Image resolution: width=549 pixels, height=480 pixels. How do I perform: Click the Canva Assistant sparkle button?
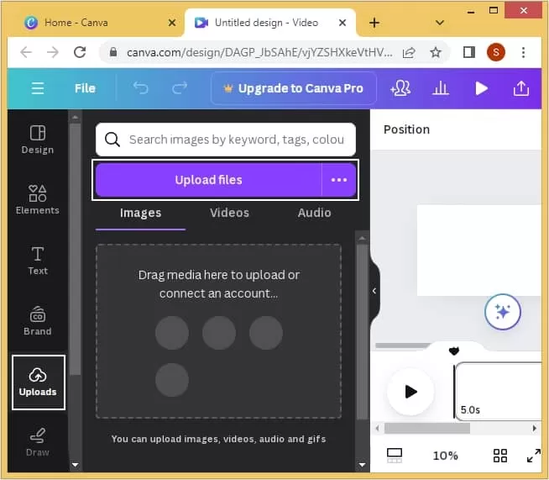(503, 312)
